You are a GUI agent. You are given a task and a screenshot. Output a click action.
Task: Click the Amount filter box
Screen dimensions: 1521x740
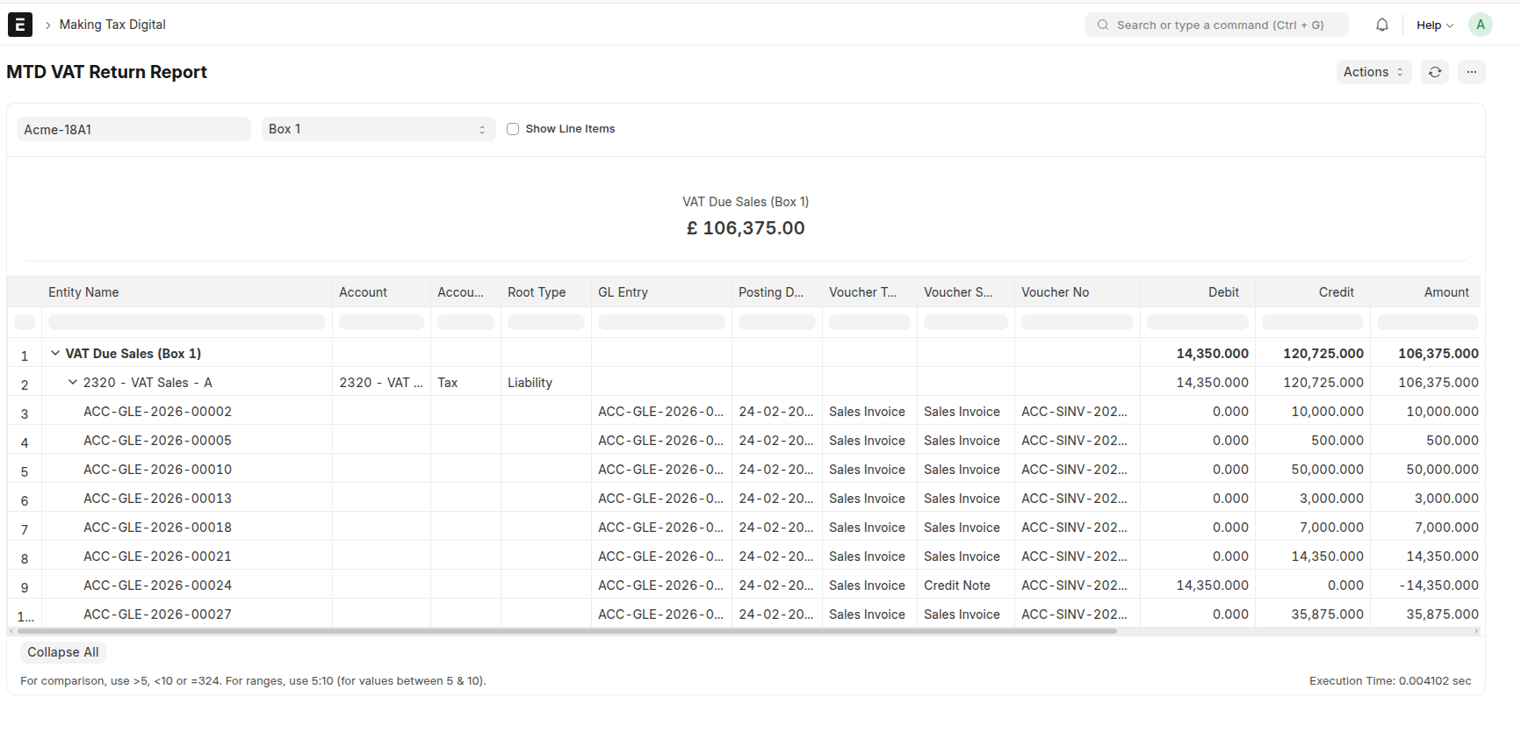[1428, 322]
